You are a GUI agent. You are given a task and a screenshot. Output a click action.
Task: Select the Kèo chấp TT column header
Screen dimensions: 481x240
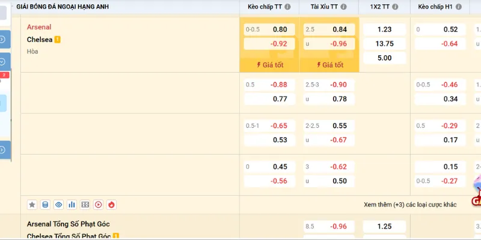click(265, 7)
